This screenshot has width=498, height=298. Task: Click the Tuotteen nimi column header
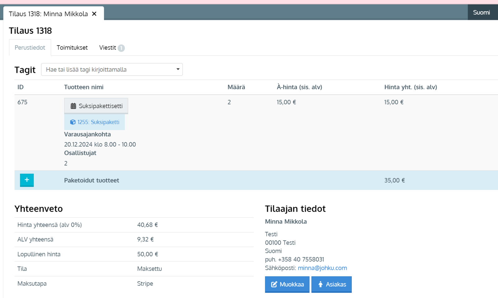[84, 87]
